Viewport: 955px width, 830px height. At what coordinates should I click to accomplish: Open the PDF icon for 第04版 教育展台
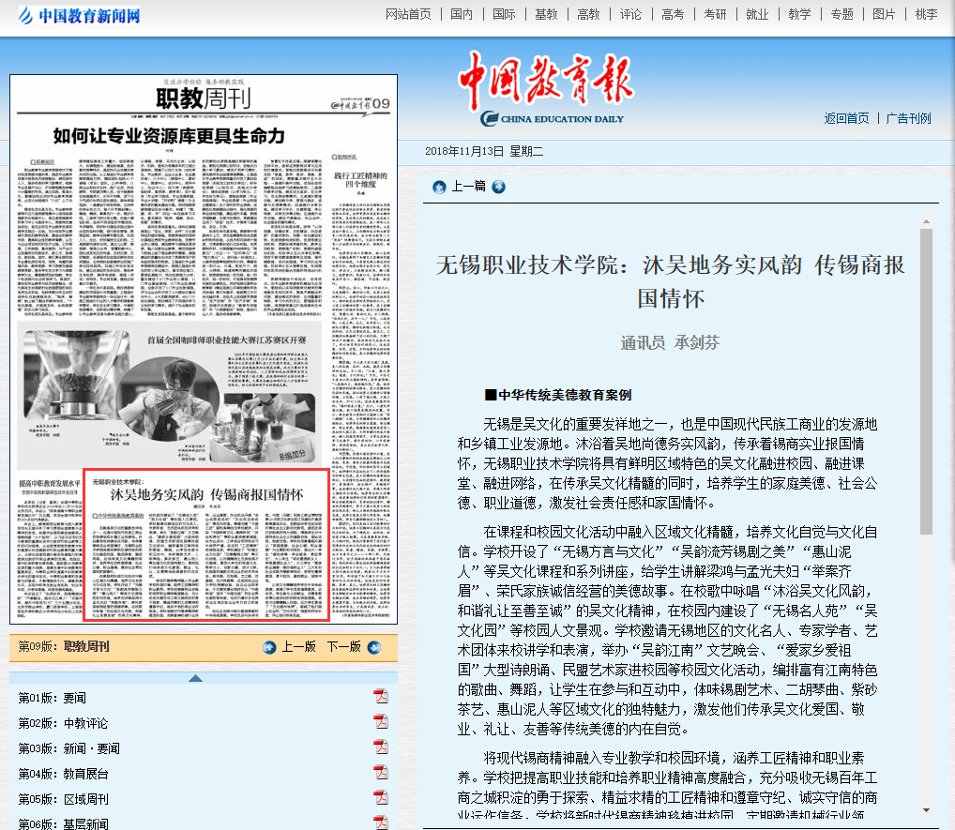[x=381, y=773]
